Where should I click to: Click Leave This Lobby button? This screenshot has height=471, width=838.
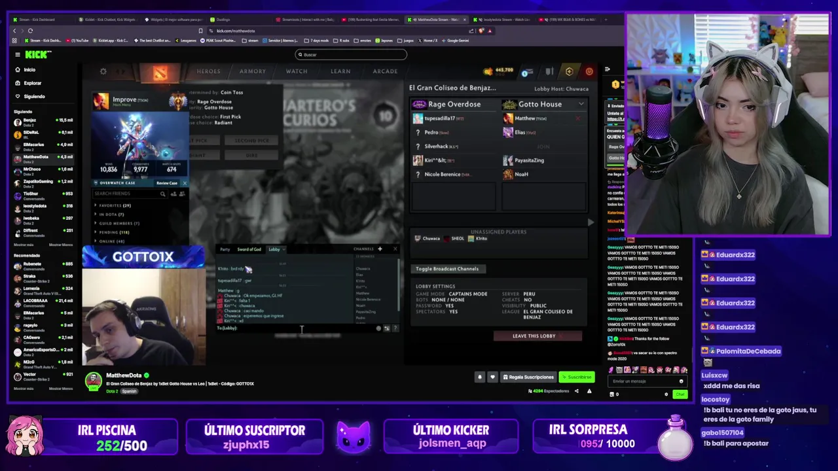(537, 336)
